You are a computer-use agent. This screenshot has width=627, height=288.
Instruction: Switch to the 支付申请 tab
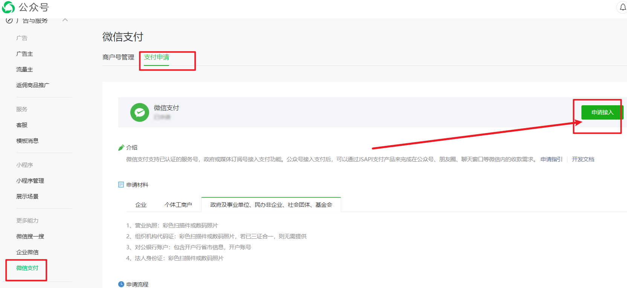coord(157,57)
